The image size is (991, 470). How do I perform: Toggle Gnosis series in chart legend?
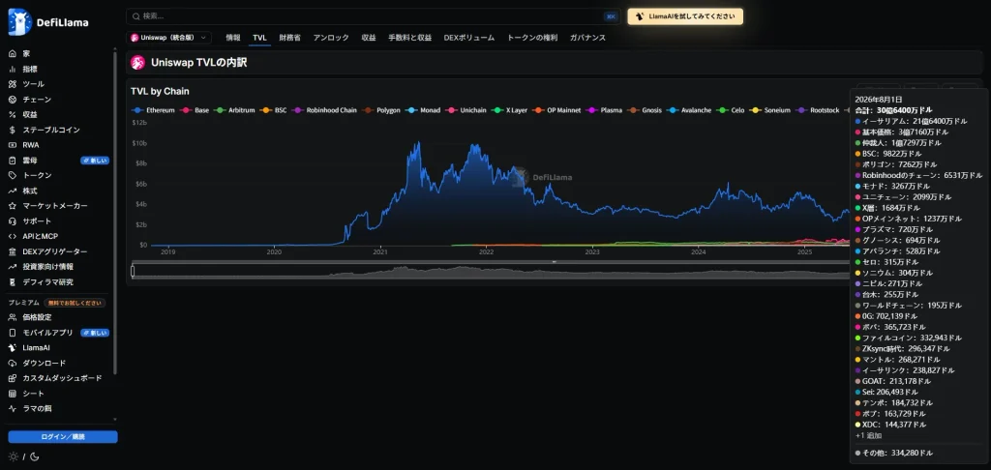644,110
